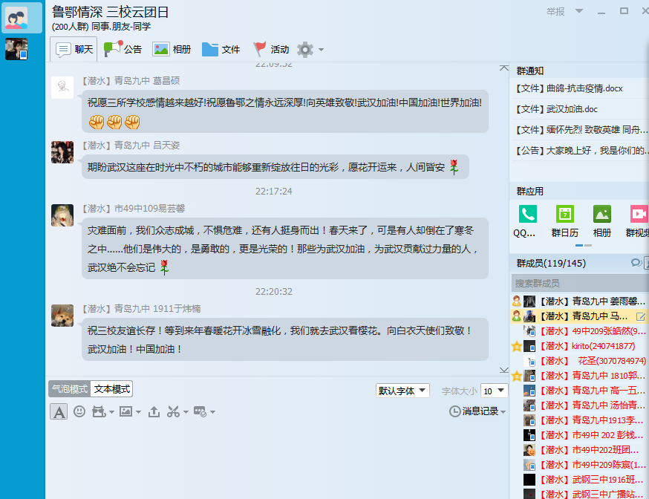This screenshot has height=499, width=649.
Task: Open the emoji picker
Action: pyautogui.click(x=79, y=411)
